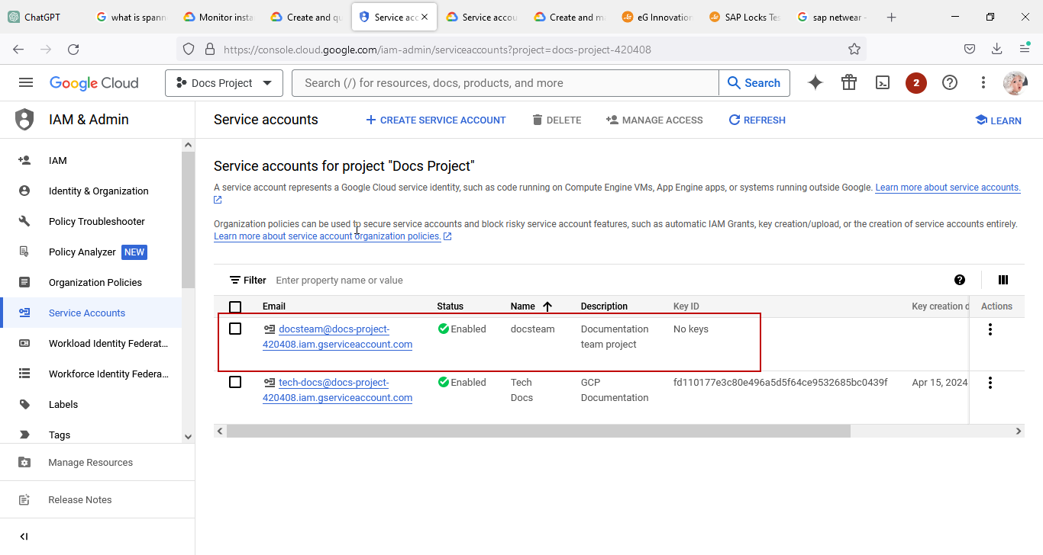Switch to the eG Innovations browser tab

click(x=657, y=17)
